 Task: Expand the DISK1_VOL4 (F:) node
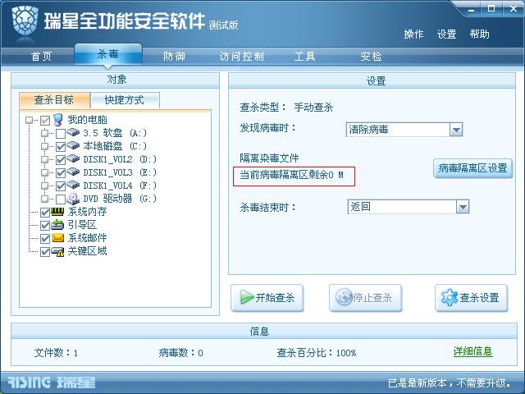coord(44,186)
